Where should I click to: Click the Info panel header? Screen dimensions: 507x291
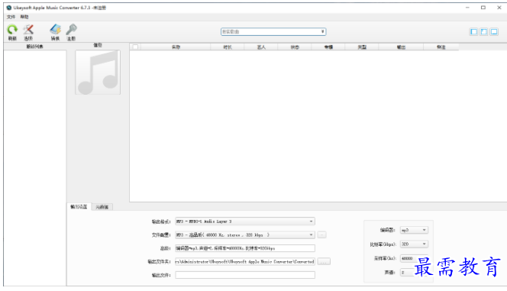98,45
